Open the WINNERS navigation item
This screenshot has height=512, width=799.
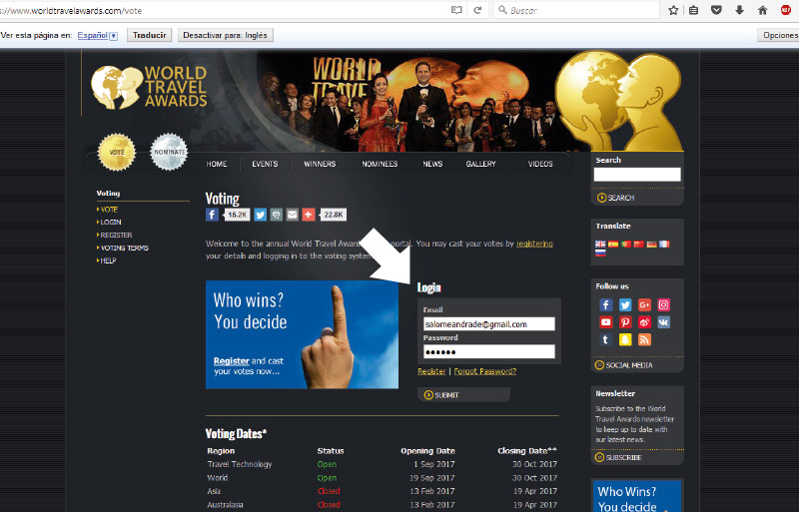click(x=320, y=164)
